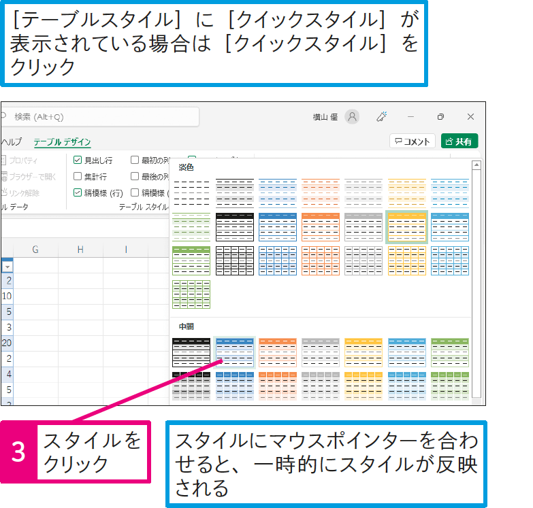Click the gallery scrollbar up arrow
Image resolution: width=533 pixels, height=508 pixels.
click(x=477, y=165)
